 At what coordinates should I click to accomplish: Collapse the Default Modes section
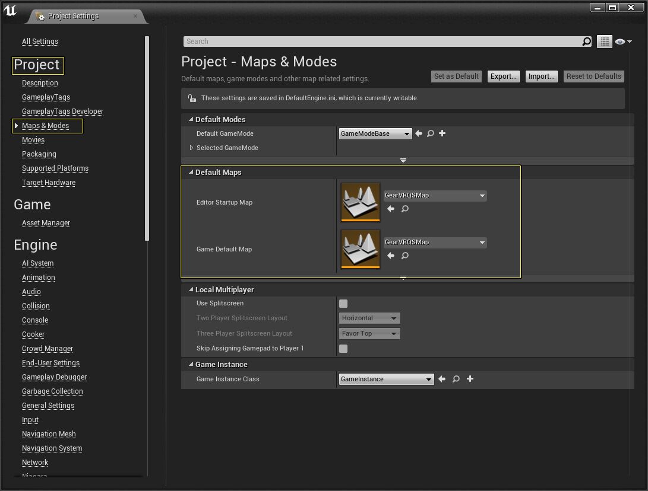tap(191, 119)
